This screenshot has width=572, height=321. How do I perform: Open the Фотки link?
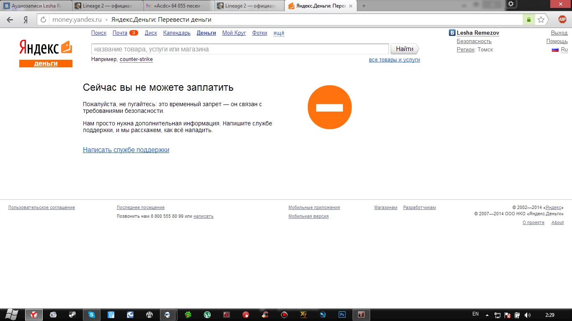point(260,33)
